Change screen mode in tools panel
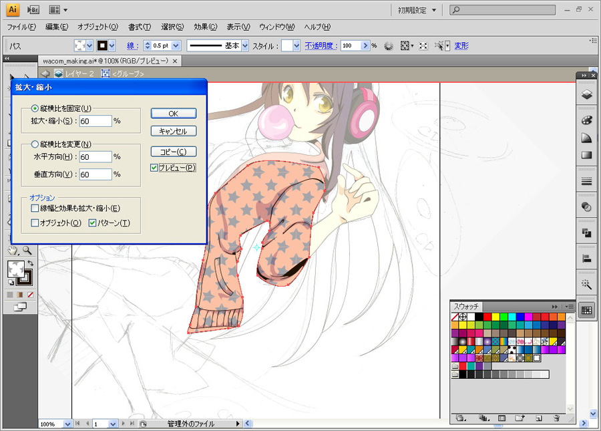This screenshot has height=431, width=601. pos(20,307)
